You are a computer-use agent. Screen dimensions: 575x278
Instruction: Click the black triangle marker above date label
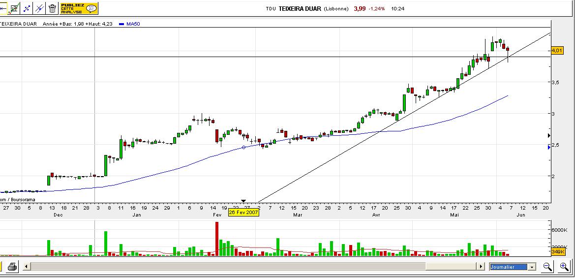pos(243,201)
